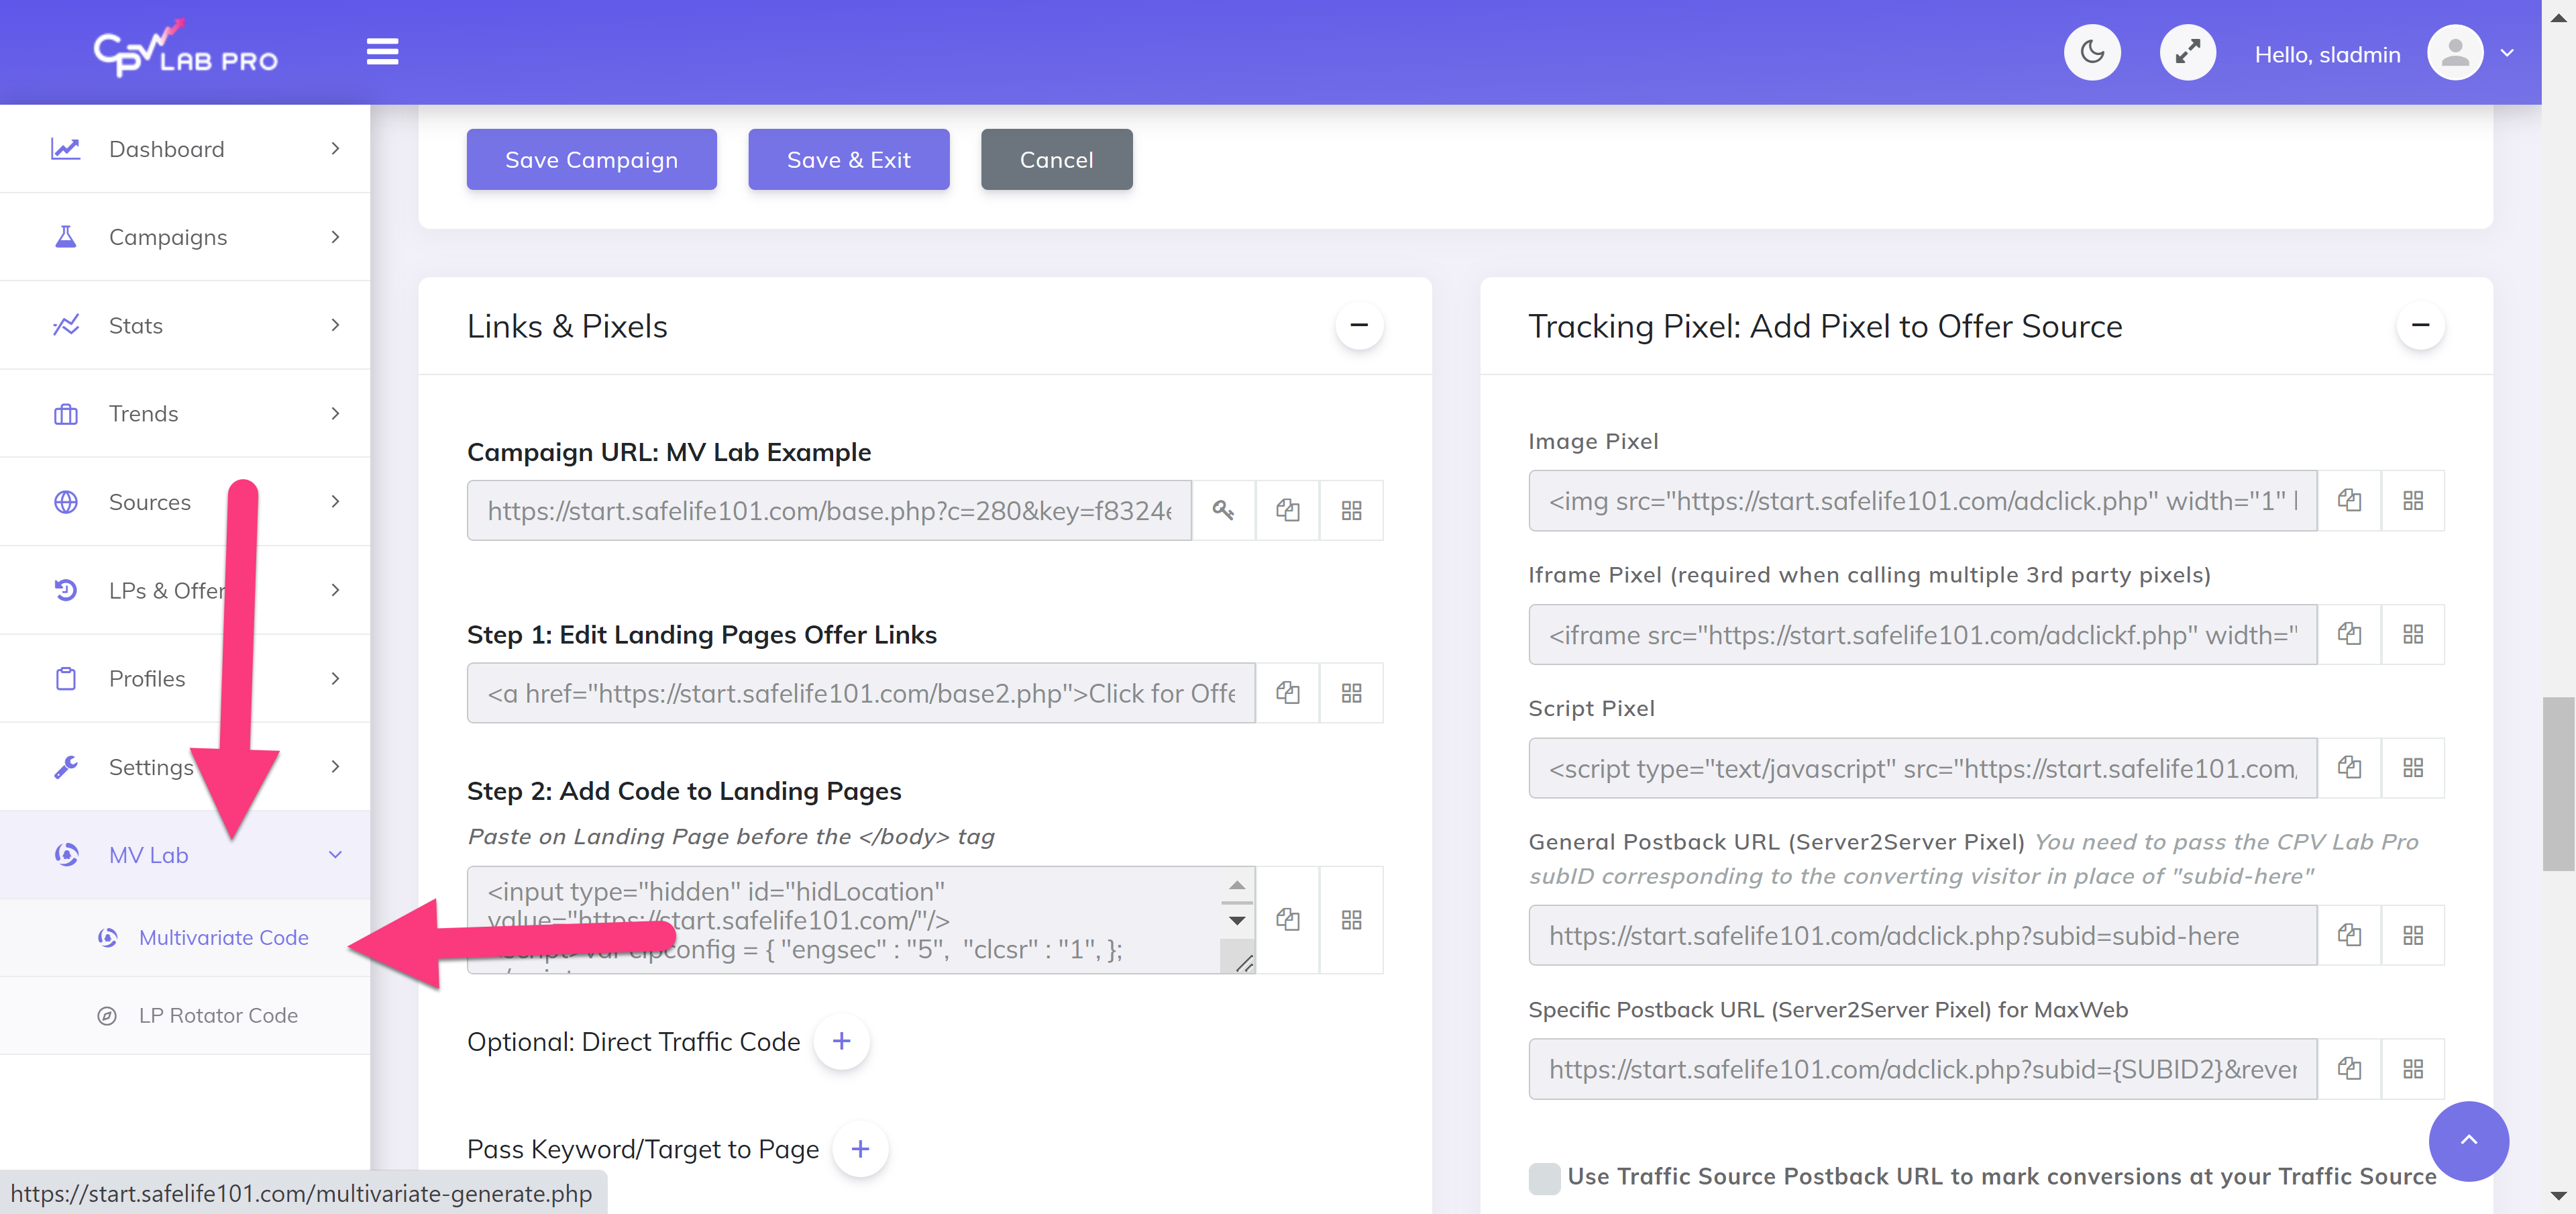Collapse the Tracking Pixel panel
This screenshot has width=2576, height=1214.
click(2420, 325)
